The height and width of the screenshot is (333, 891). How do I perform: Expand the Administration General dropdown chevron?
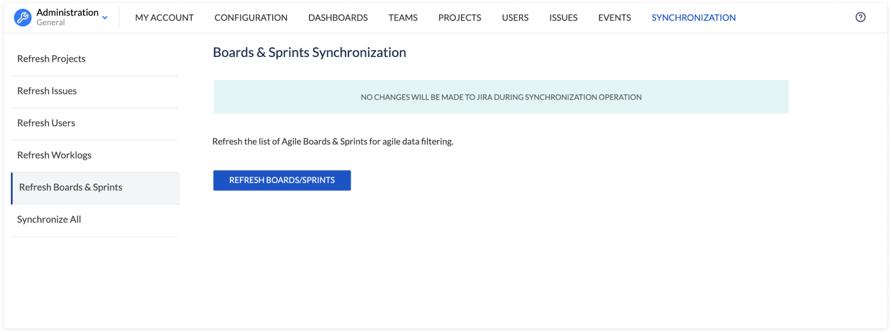105,18
